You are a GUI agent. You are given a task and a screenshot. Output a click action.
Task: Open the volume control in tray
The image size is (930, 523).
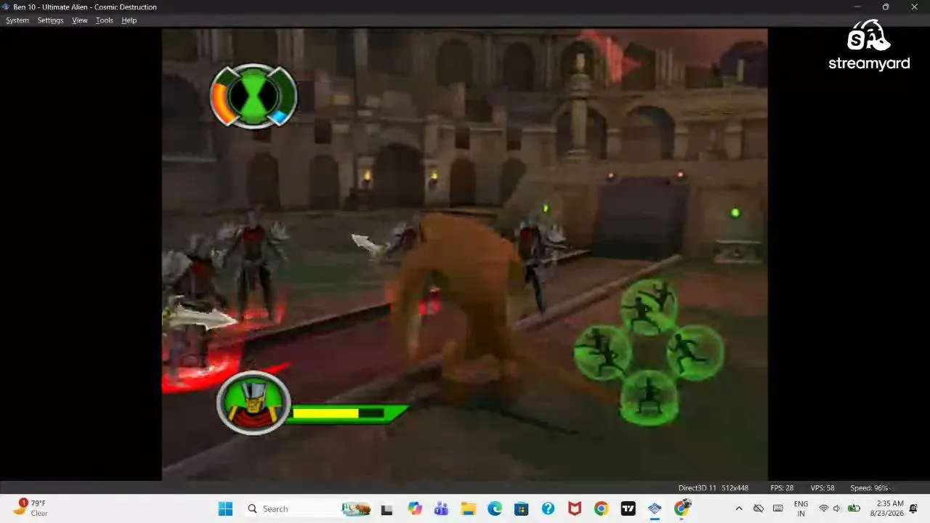[x=837, y=508]
